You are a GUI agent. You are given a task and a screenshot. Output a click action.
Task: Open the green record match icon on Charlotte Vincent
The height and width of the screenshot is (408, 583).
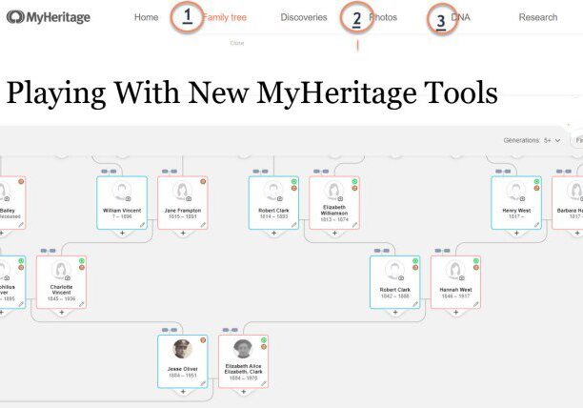(82, 260)
